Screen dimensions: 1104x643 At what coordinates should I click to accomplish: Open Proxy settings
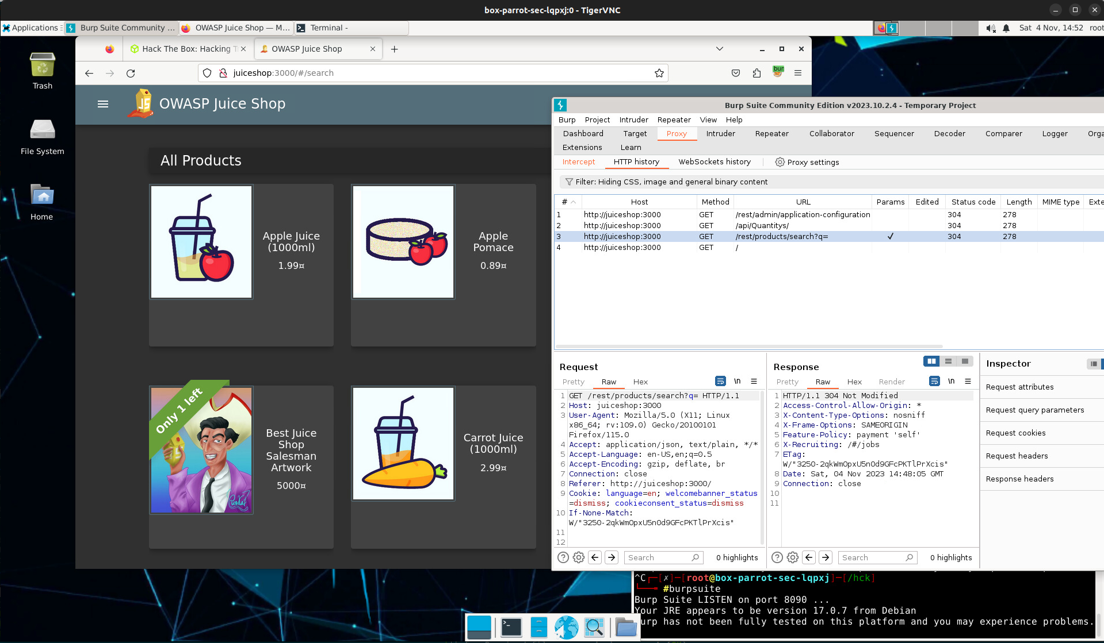tap(807, 163)
